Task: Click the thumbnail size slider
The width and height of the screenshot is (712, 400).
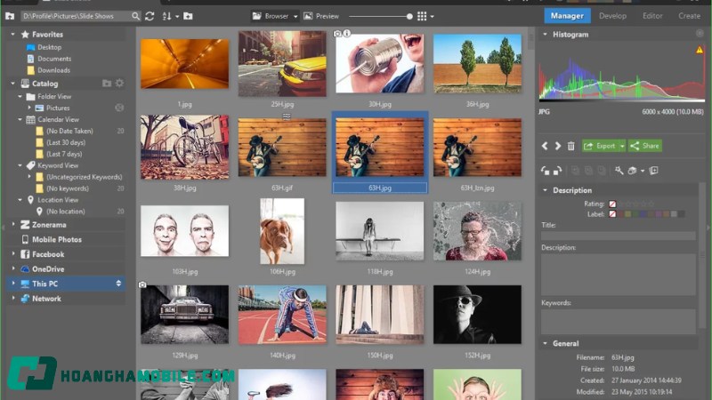Action: tap(409, 16)
